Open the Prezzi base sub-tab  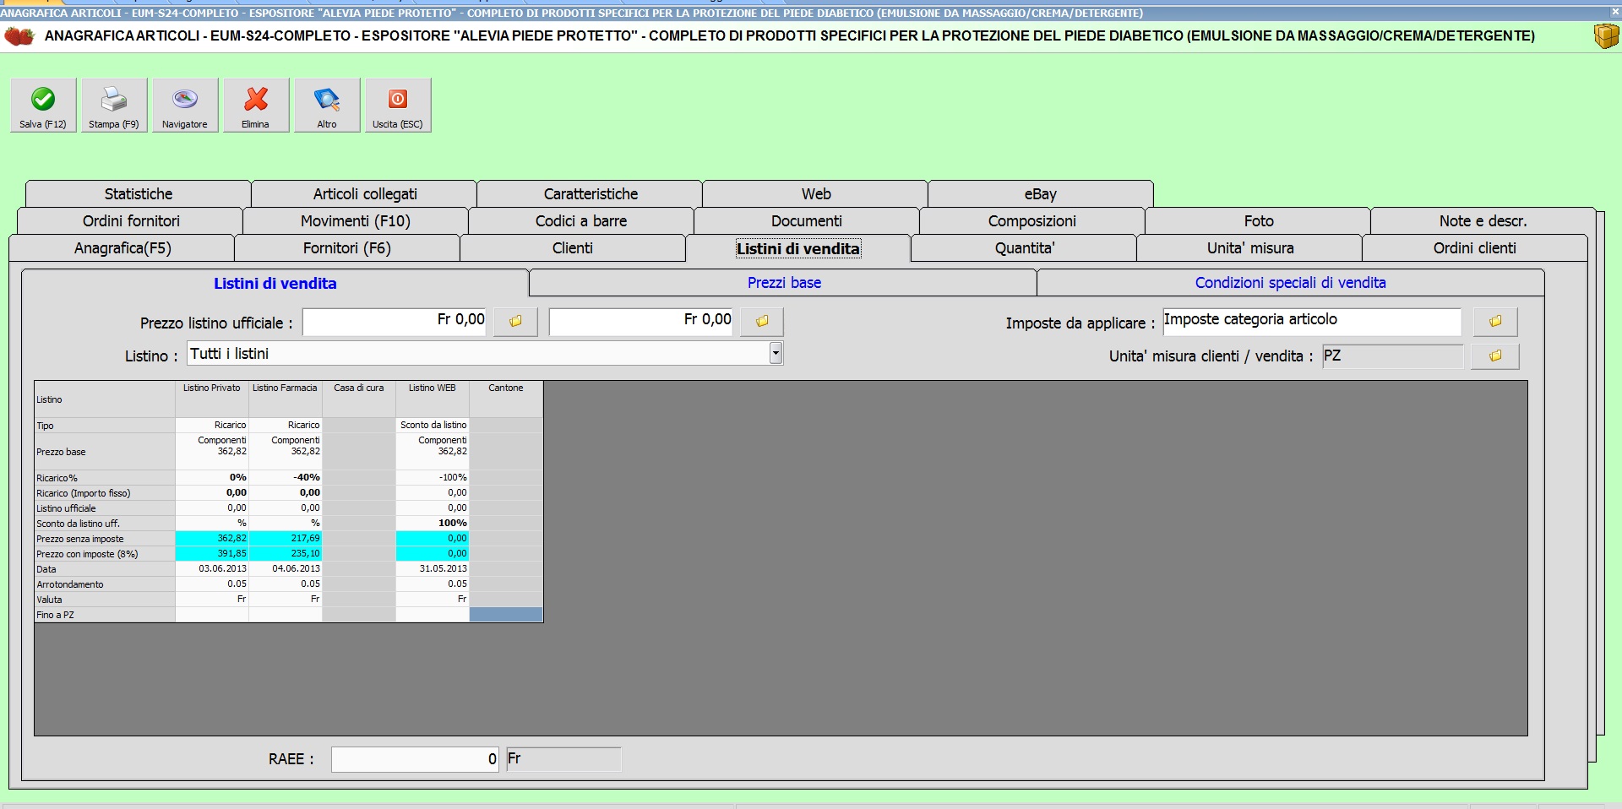pos(784,283)
